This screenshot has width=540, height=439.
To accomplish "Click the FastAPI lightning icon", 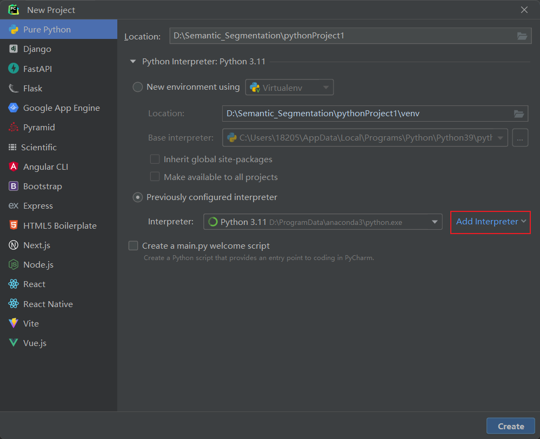I will tap(14, 69).
